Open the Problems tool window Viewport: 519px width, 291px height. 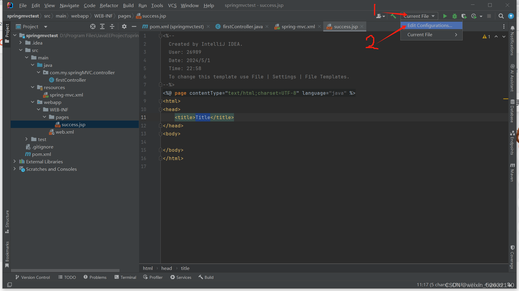pos(95,277)
